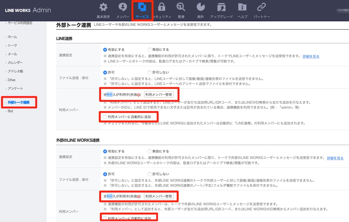This screenshot has height=222, width=349.
Task: Click 利用メンバー管理 under 外部のLINE WORKS連携
Action: point(158,196)
